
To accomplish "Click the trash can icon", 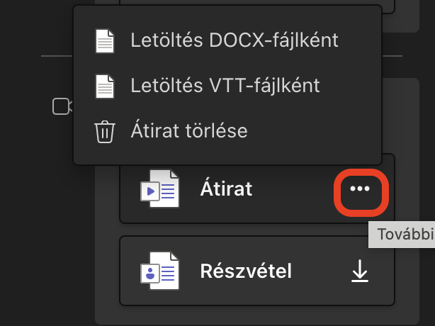I will pyautogui.click(x=105, y=132).
